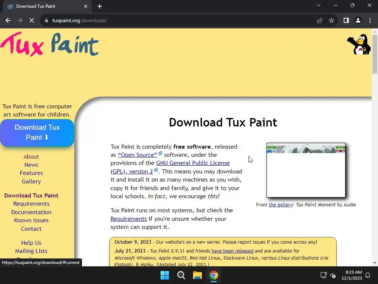Image resolution: width=378 pixels, height=284 pixels.
Task: Open Chrome's three-dot menu
Action: click(370, 21)
